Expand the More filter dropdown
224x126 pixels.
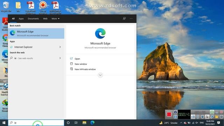[x=56, y=19]
